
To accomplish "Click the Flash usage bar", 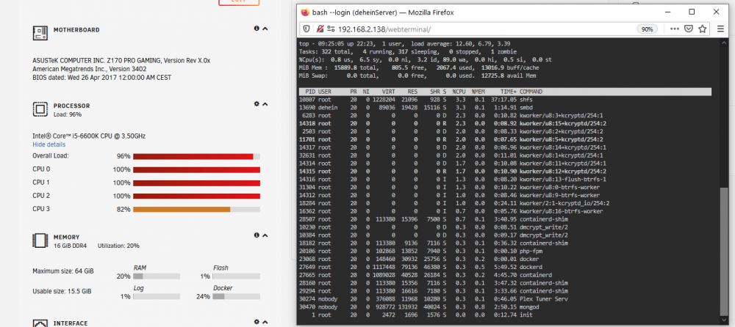I will pos(236,276).
